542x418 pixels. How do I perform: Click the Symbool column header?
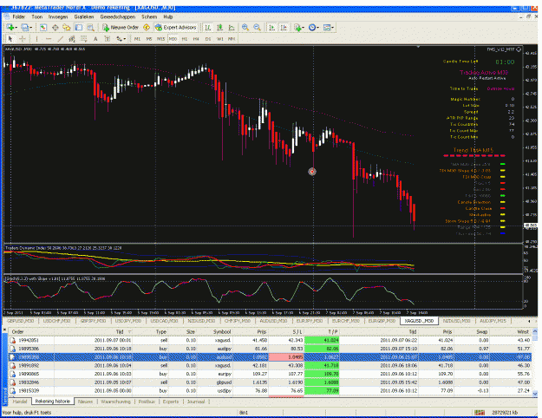click(x=222, y=331)
